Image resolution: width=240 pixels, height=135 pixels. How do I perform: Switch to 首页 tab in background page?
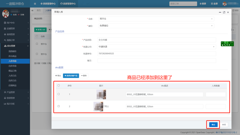pyautogui.click(x=39, y=10)
